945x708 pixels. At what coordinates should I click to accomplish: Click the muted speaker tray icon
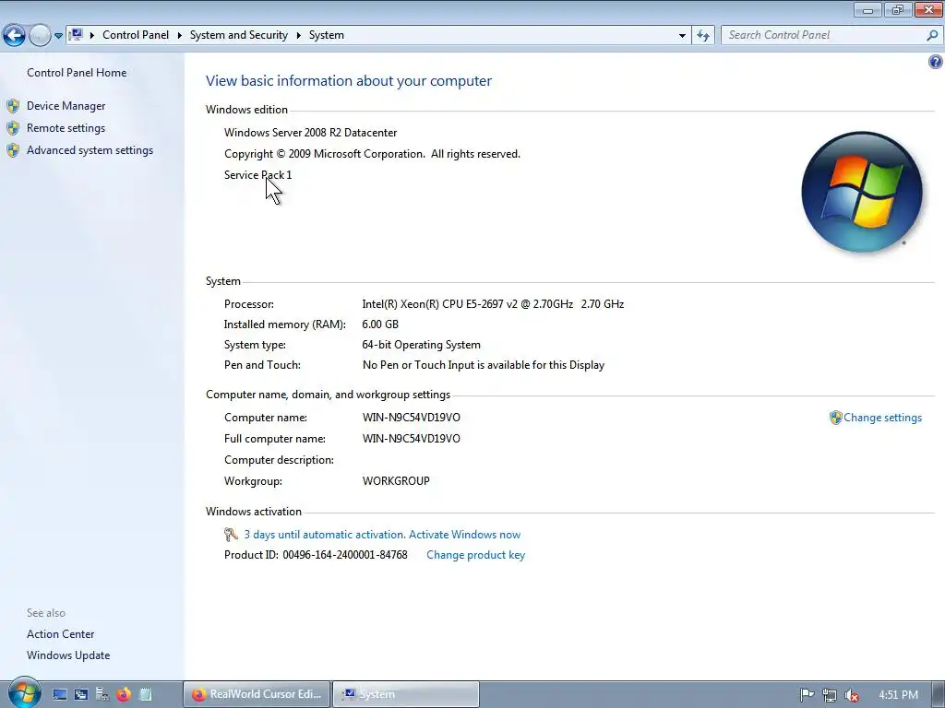click(852, 695)
